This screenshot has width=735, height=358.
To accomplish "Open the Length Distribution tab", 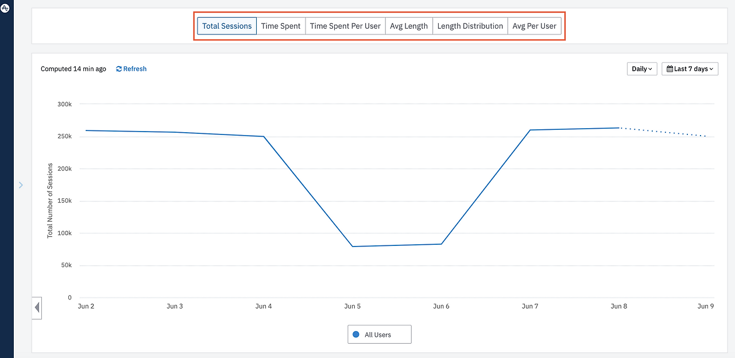I will click(470, 26).
